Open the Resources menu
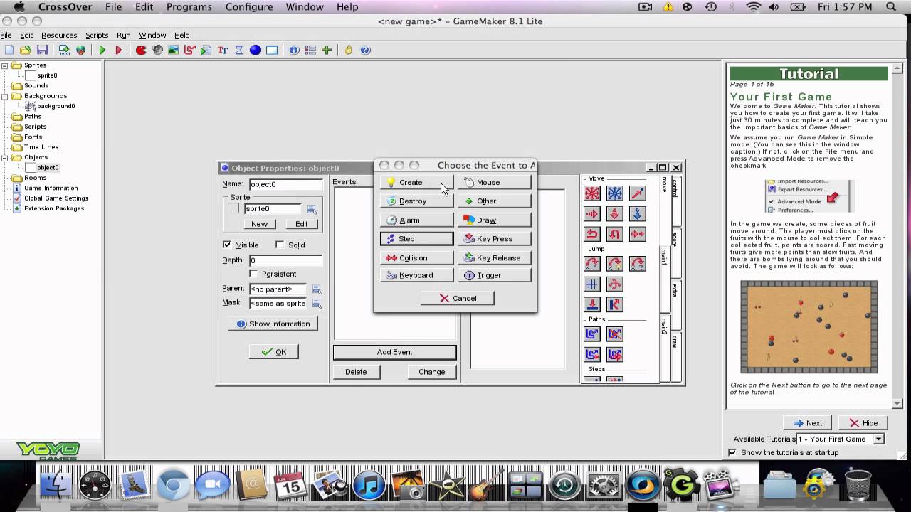Viewport: 911px width, 512px height. (x=59, y=35)
